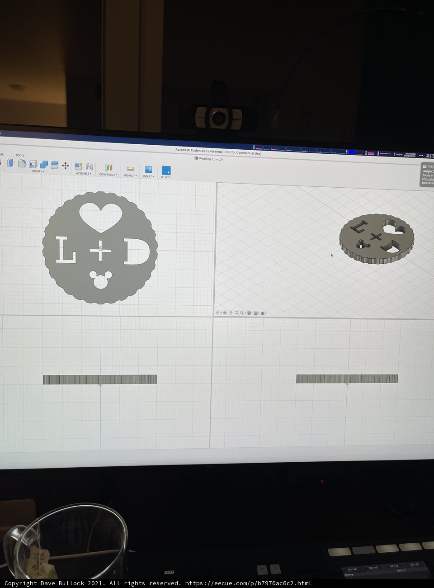Click the Joint assemble icon
The image size is (434, 588).
pos(89,167)
